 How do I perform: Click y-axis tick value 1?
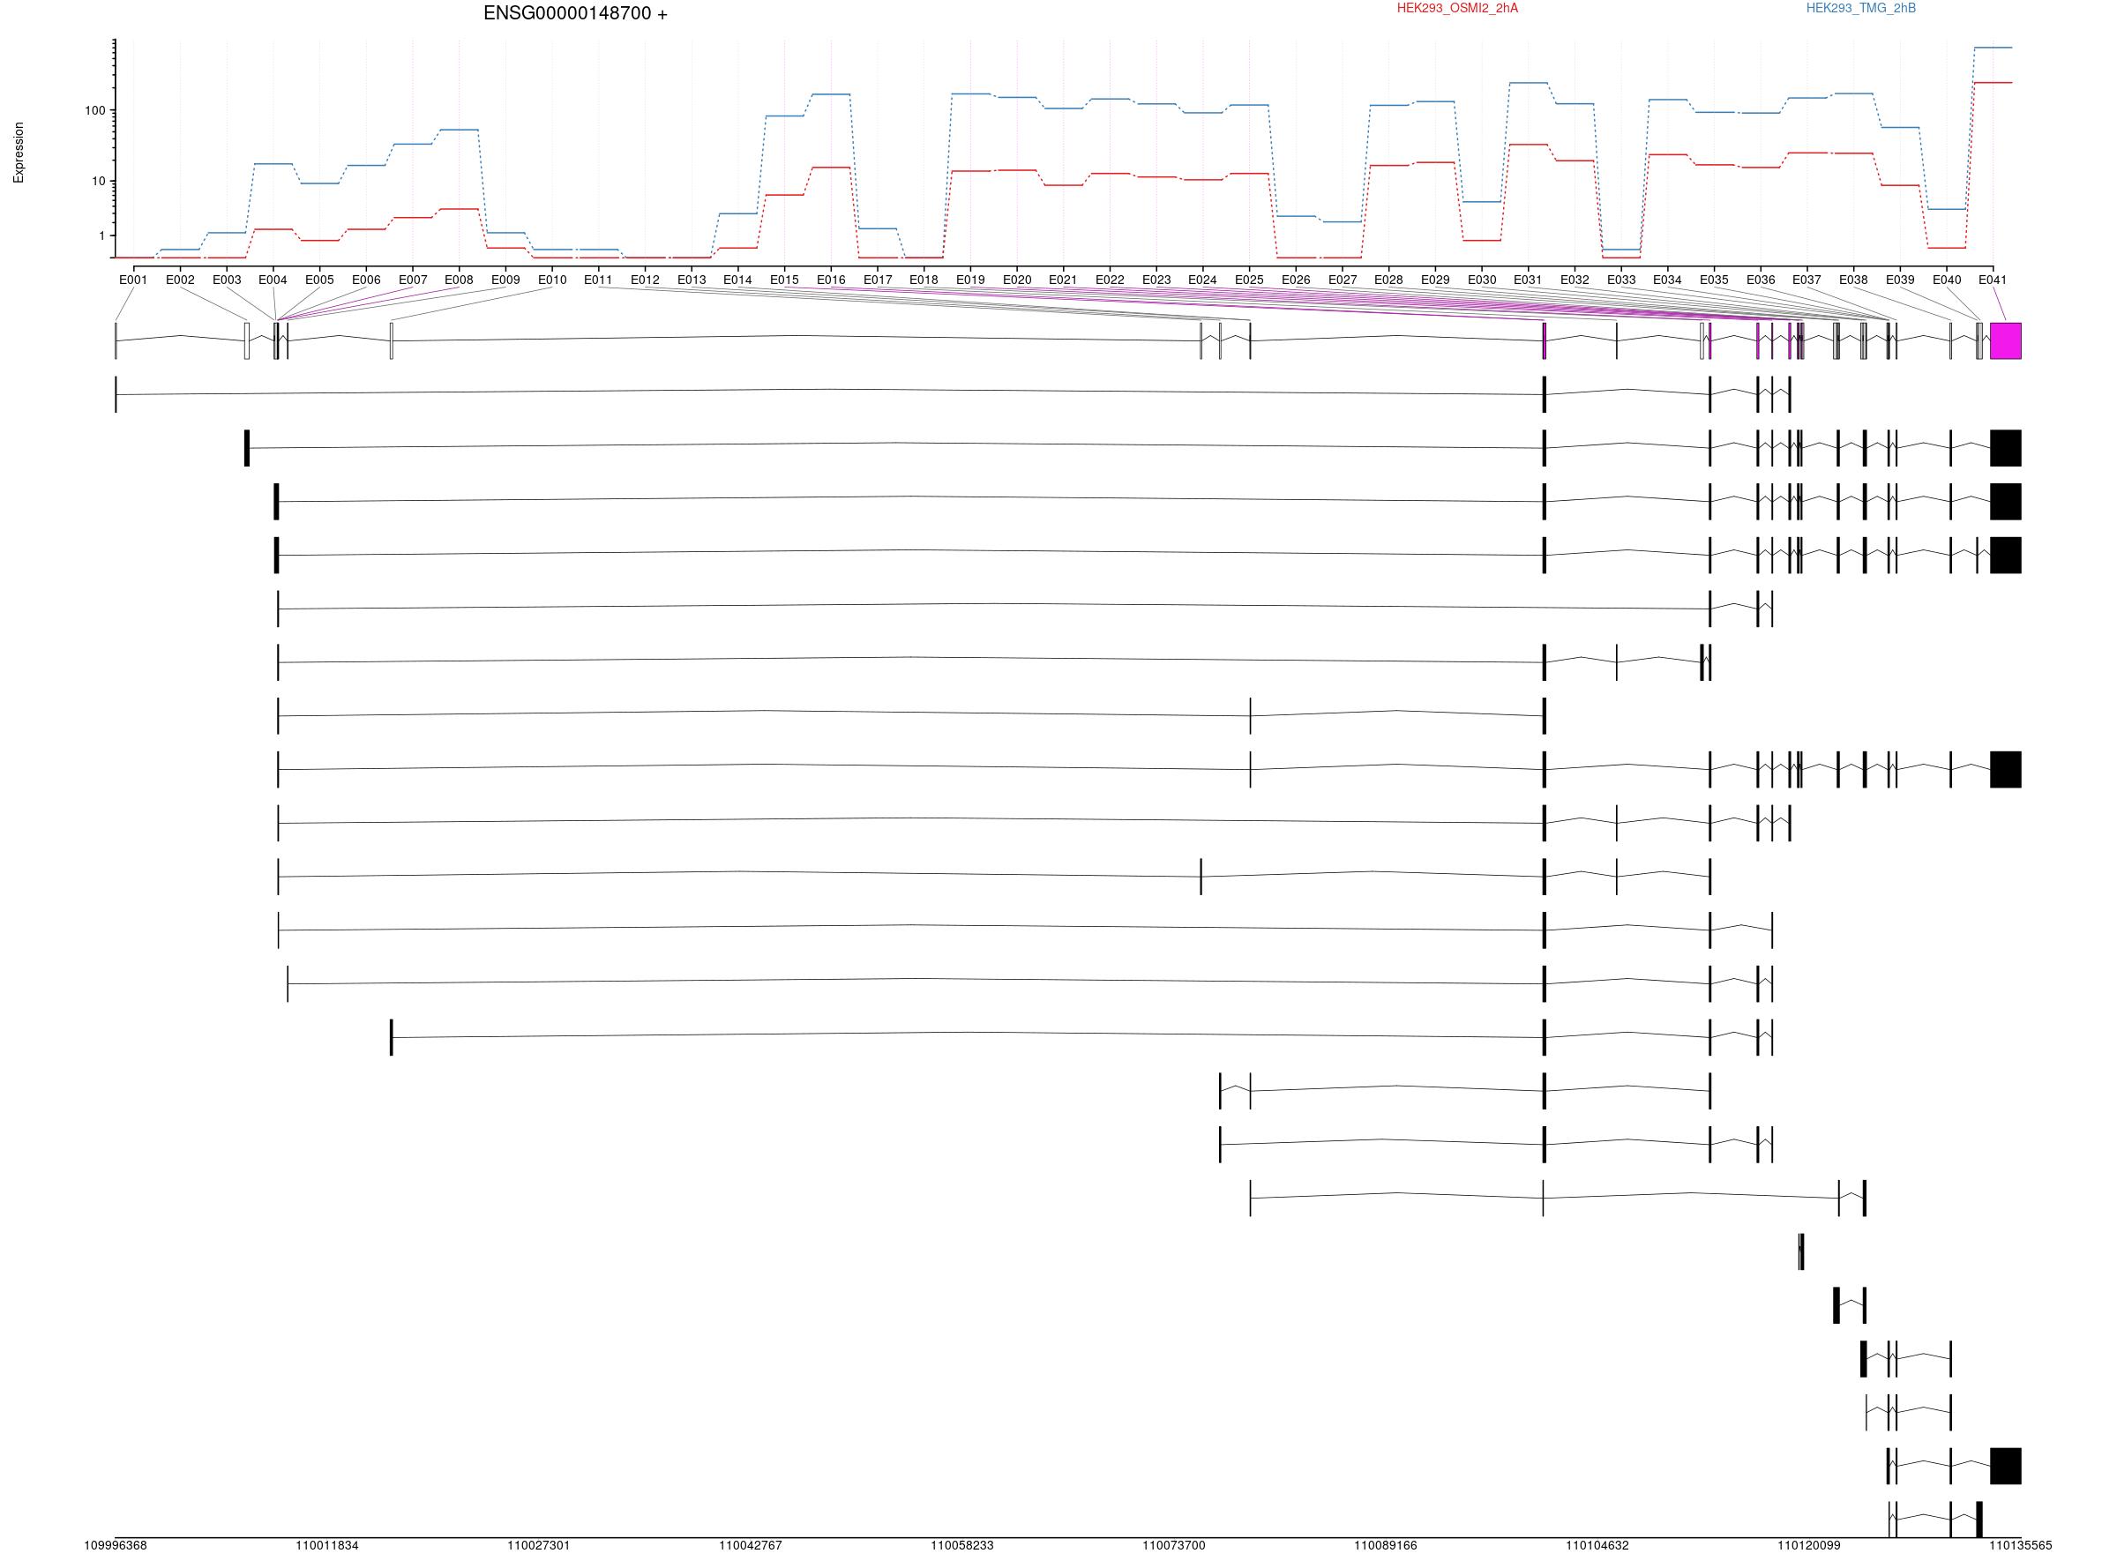click(102, 236)
